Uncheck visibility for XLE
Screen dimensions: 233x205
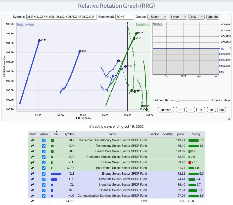tap(44, 174)
